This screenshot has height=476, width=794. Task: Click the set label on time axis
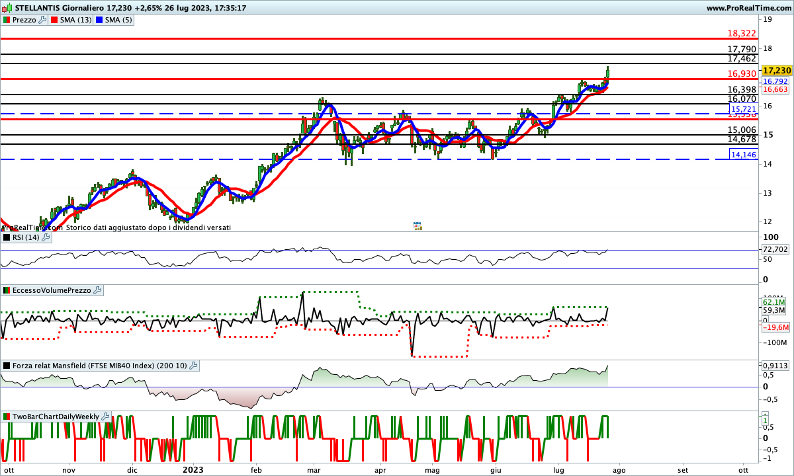coord(684,470)
